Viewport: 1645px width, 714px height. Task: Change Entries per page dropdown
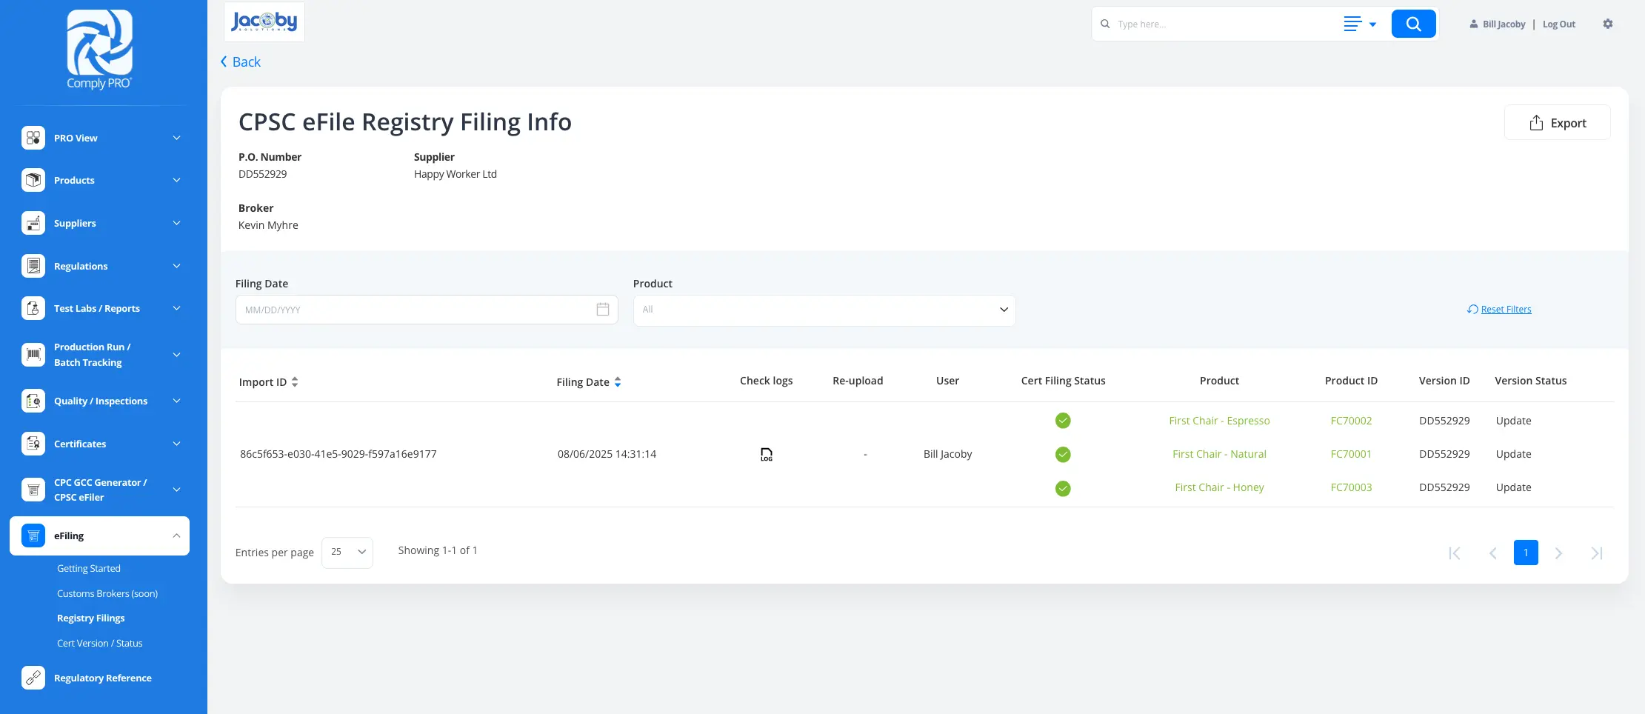coord(347,553)
